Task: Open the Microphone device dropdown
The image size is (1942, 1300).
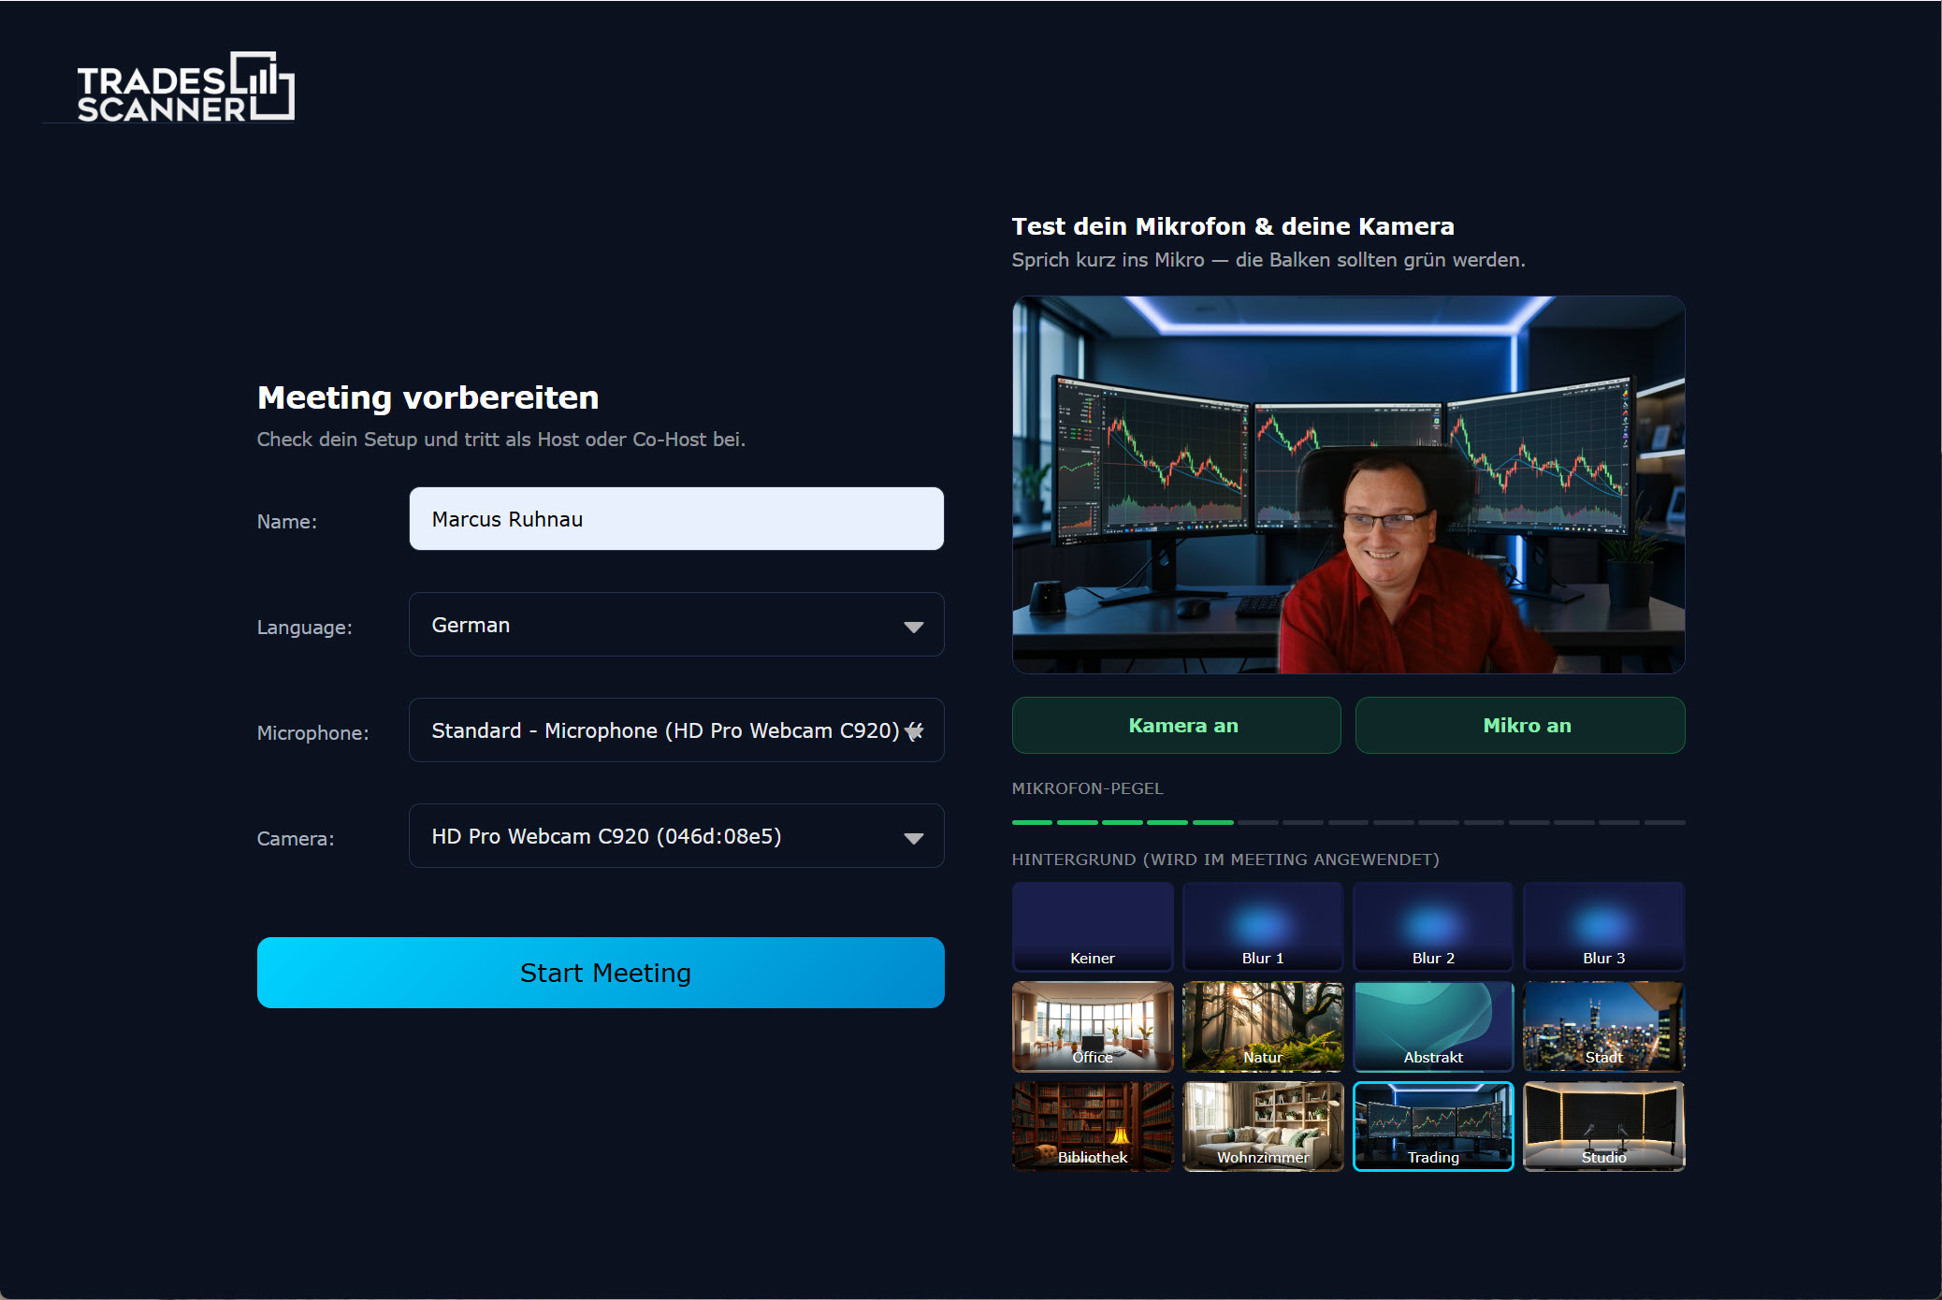Action: (x=676, y=730)
